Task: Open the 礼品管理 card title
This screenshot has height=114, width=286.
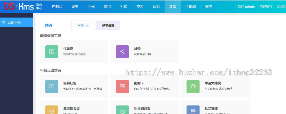Action: tap(211, 109)
